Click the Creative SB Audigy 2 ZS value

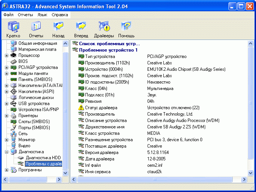coord(176,127)
